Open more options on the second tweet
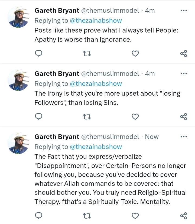Screen dimensions: 195x224 point(184,74)
